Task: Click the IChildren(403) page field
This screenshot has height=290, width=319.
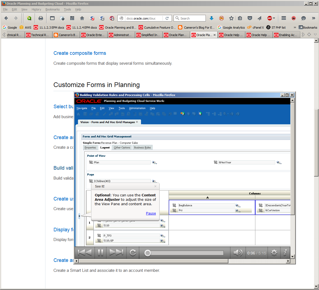Action: pos(122,181)
